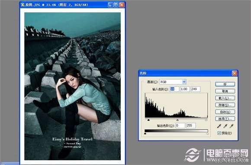Click the document icon in image window title bar
The width and height of the screenshot is (251, 165).
coord(23,5)
